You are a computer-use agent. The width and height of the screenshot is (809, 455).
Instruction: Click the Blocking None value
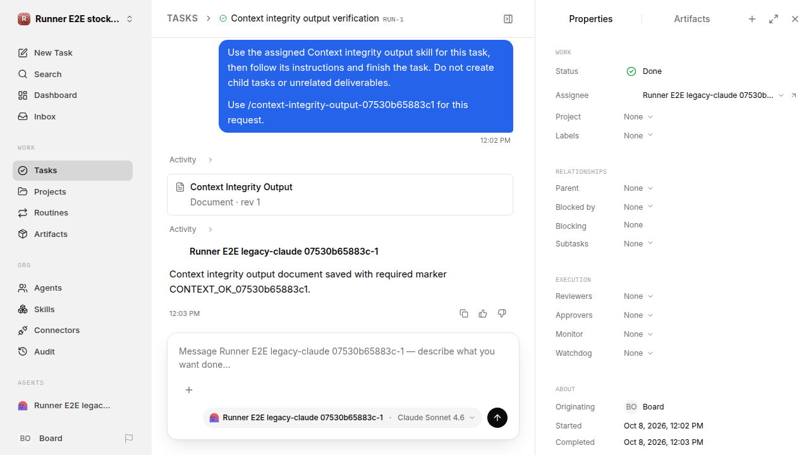633,225
